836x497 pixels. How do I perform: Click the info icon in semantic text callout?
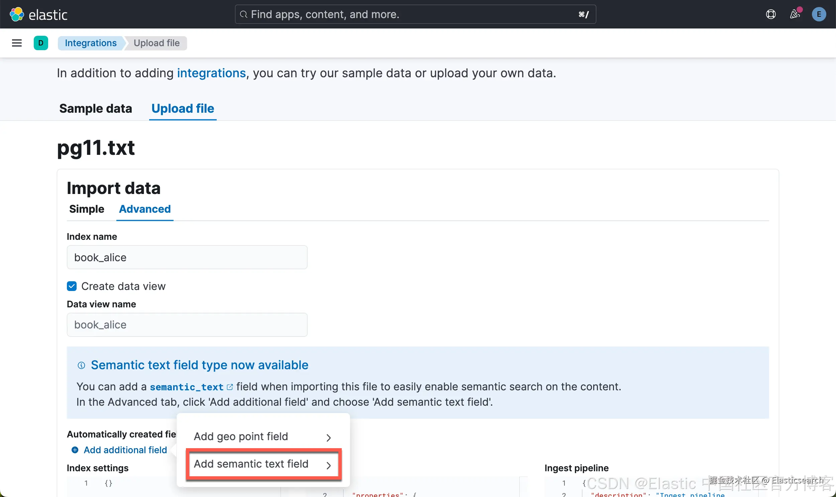[81, 365]
